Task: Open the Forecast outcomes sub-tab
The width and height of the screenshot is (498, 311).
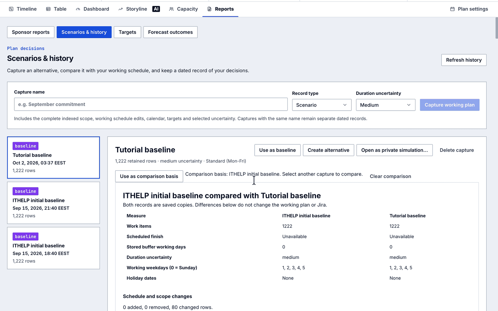Action: click(x=170, y=32)
